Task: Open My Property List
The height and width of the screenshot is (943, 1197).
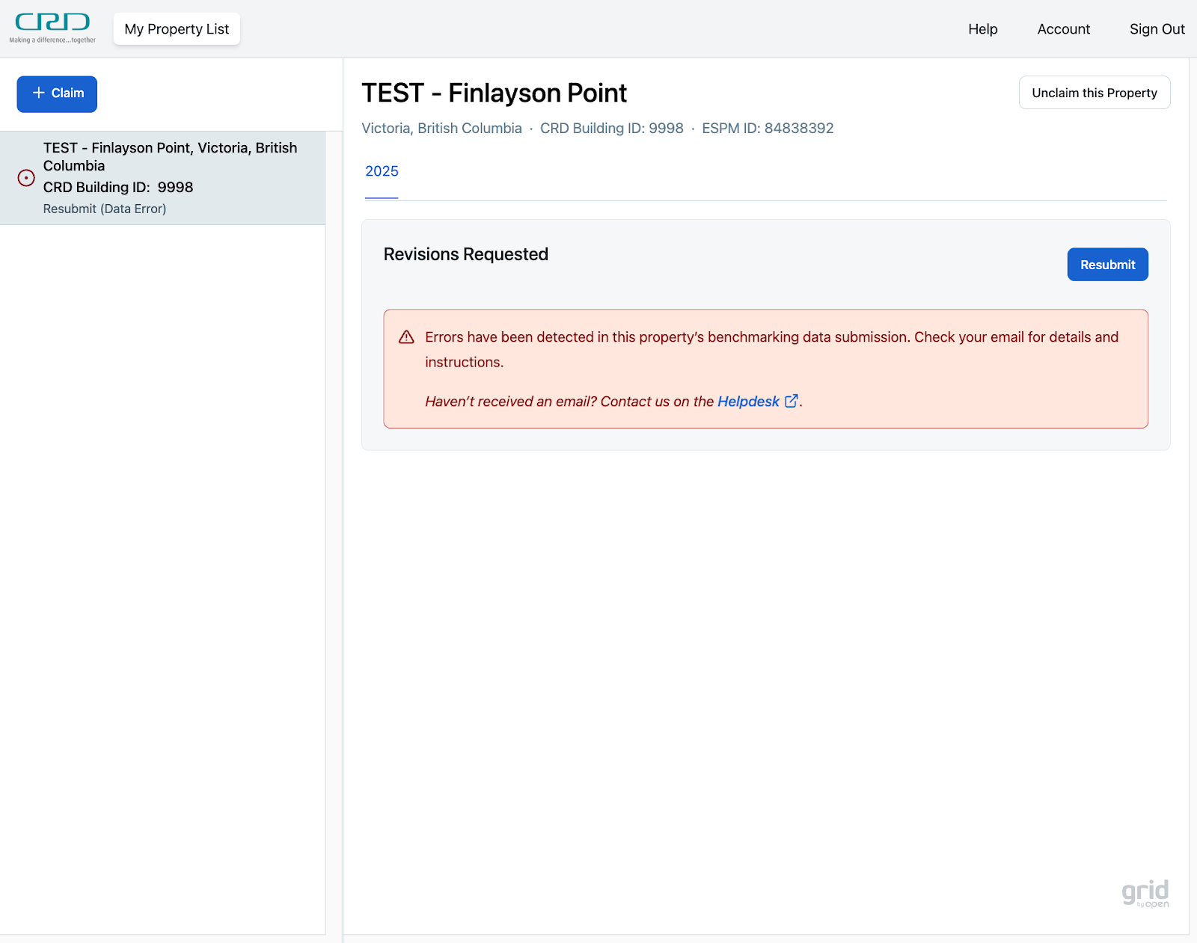Action: [177, 29]
